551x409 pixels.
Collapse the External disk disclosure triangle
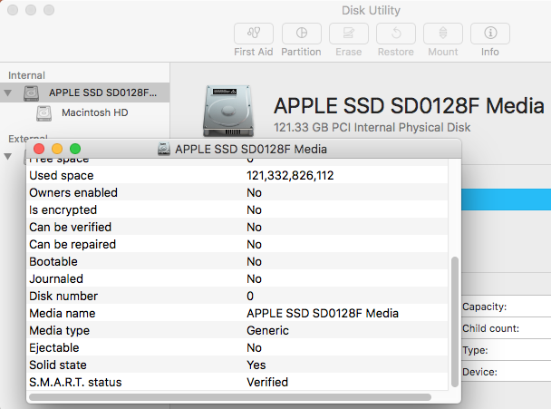pos(8,156)
